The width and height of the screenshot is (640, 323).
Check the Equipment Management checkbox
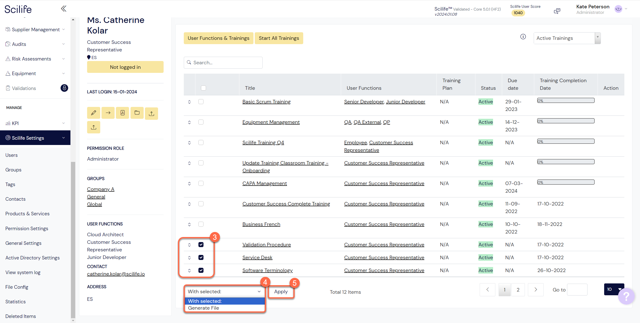tap(201, 122)
